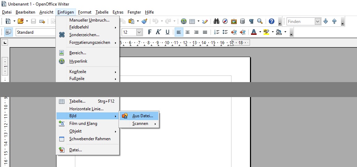
Task: Click the Decrease Indent icon
Action: (x=234, y=32)
